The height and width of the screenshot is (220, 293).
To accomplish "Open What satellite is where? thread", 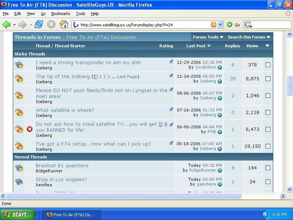I will pos(65,110).
